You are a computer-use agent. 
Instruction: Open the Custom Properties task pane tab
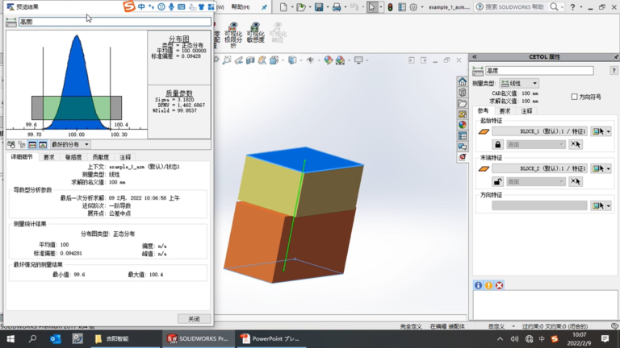(x=463, y=136)
